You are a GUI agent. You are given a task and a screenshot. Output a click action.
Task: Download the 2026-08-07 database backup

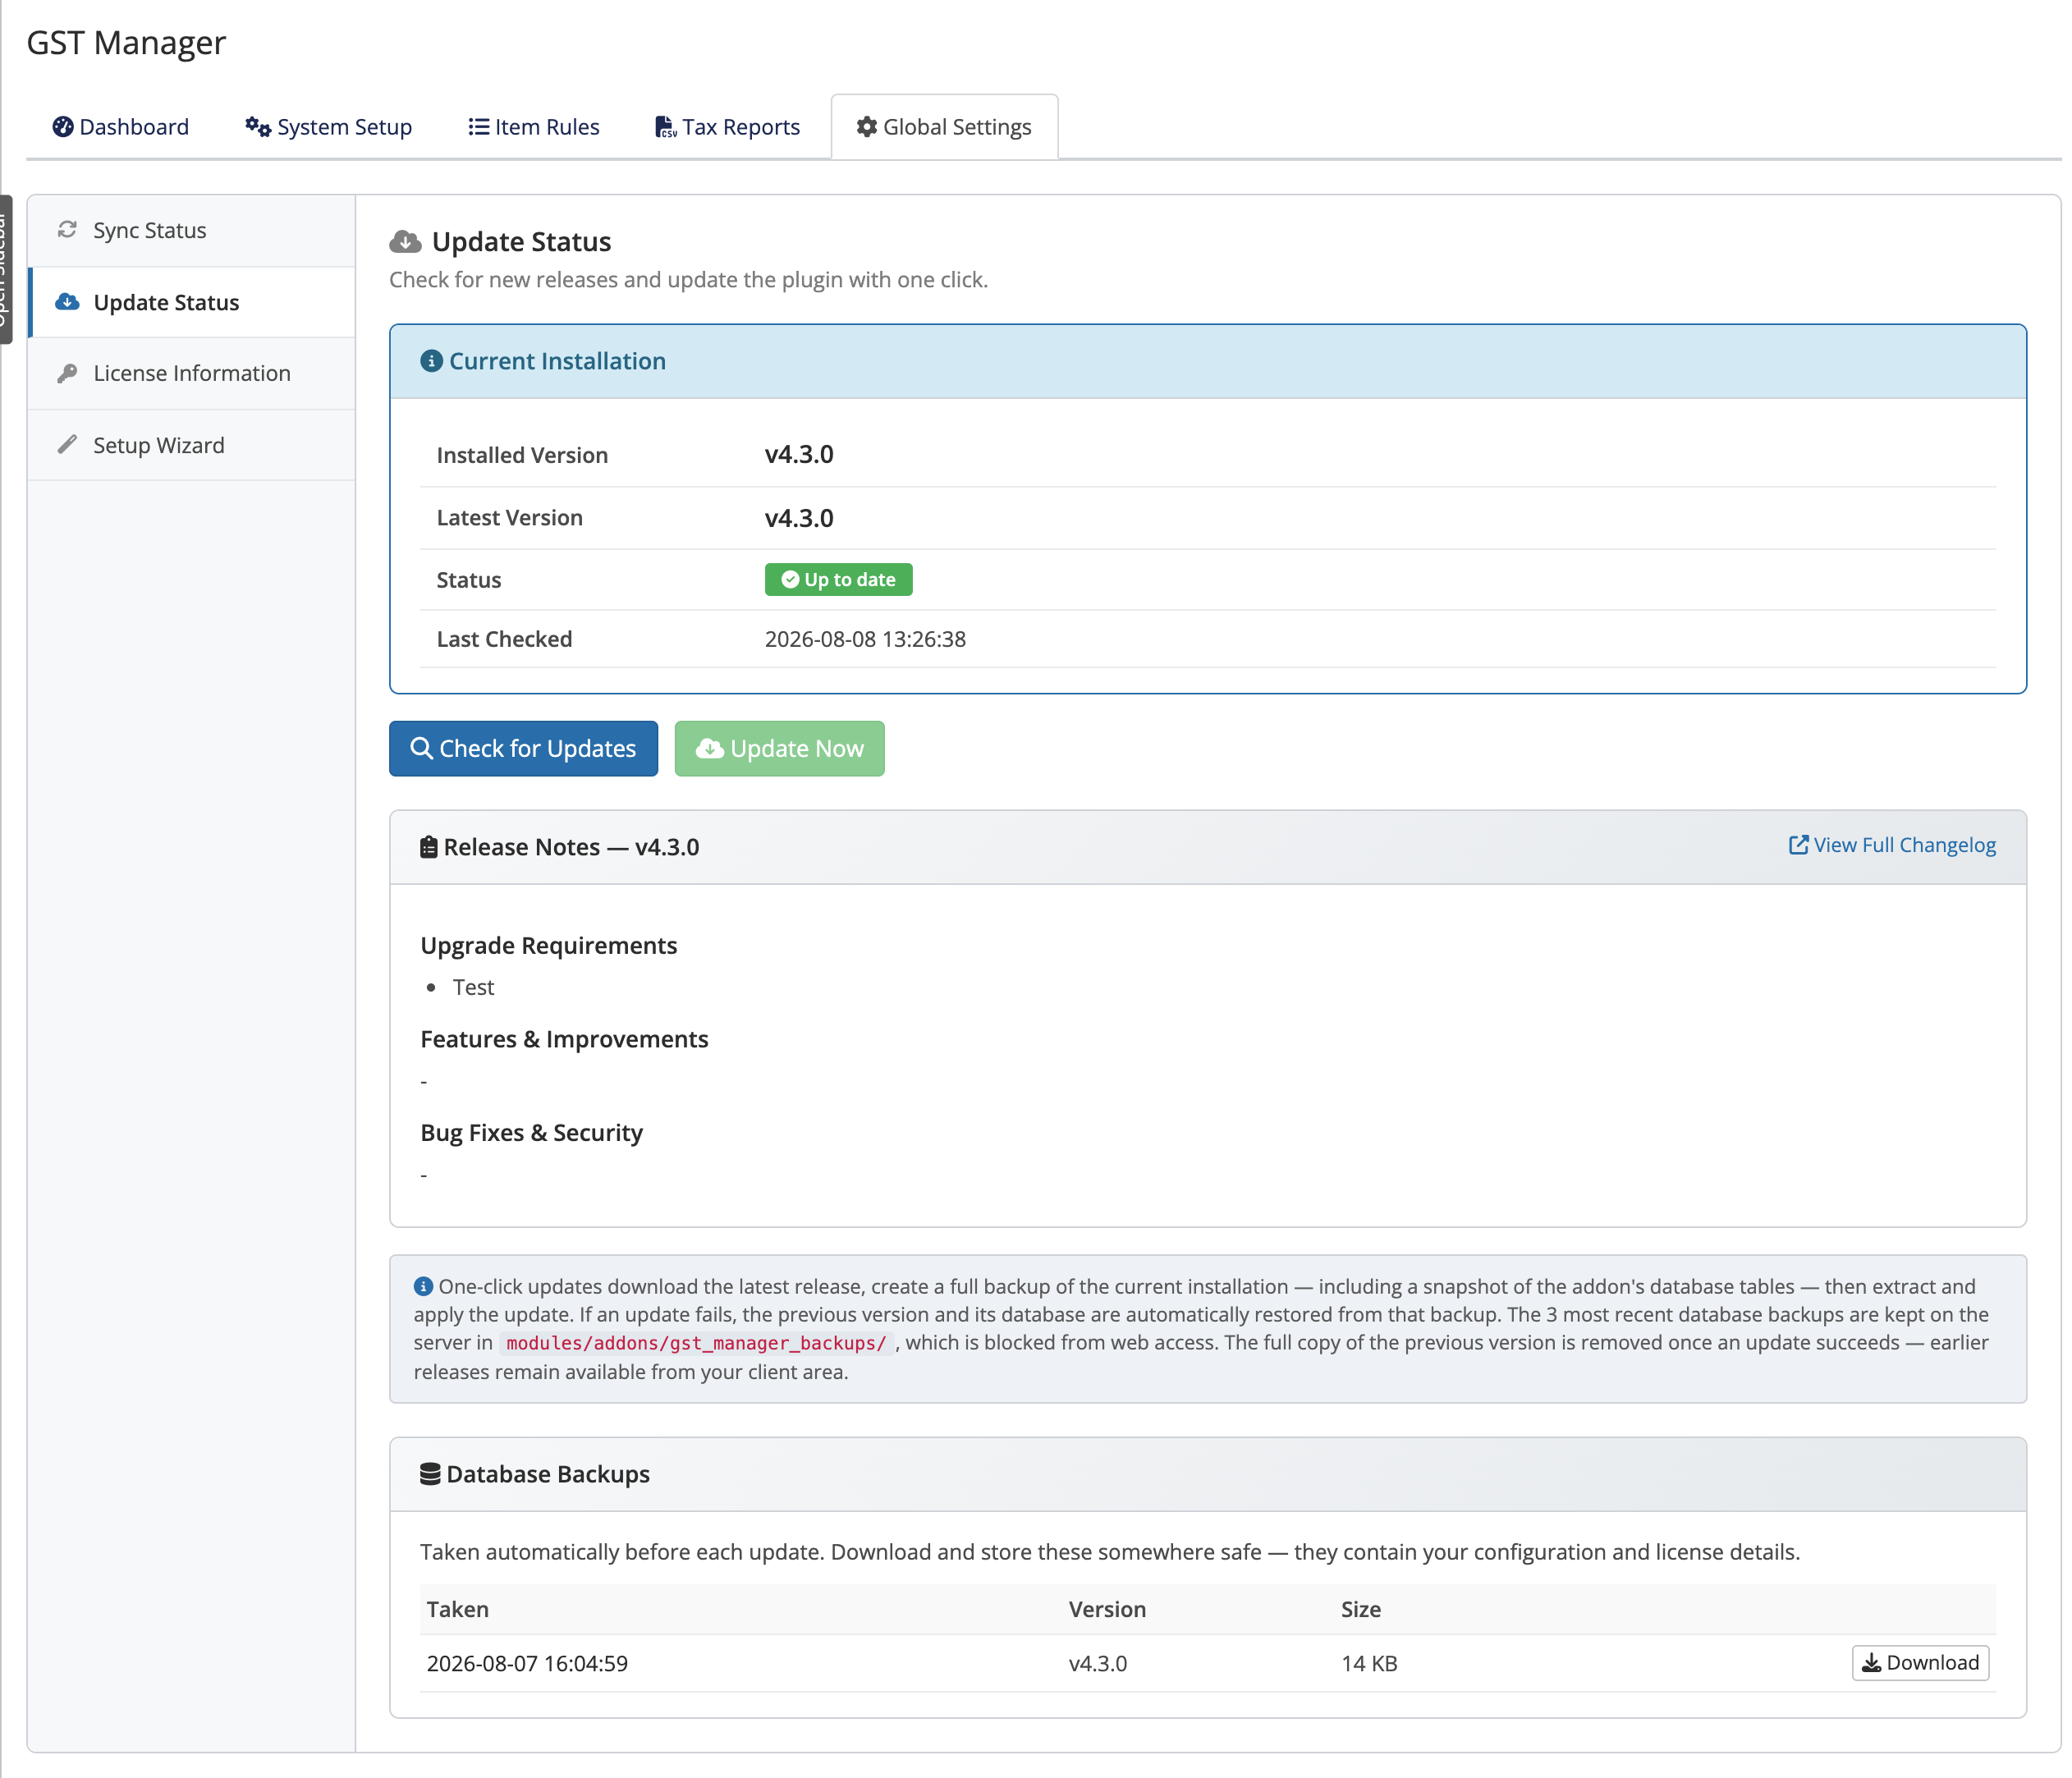[x=1920, y=1663]
